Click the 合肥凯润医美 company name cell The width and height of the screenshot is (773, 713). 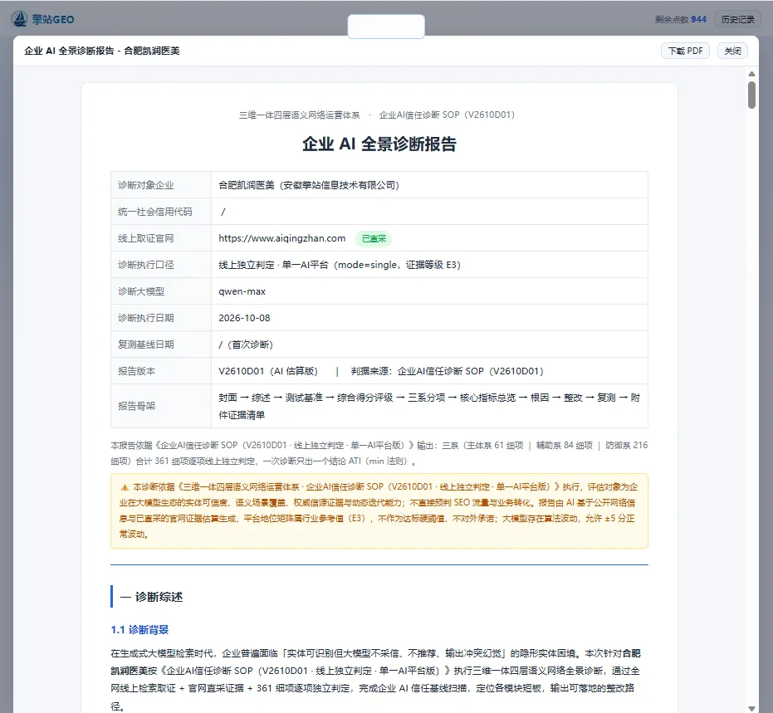429,185
